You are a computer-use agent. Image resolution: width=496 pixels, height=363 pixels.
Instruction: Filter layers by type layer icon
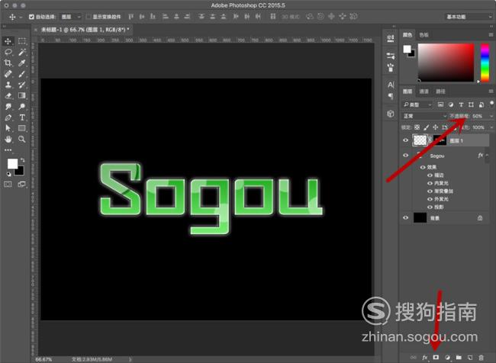coord(461,104)
